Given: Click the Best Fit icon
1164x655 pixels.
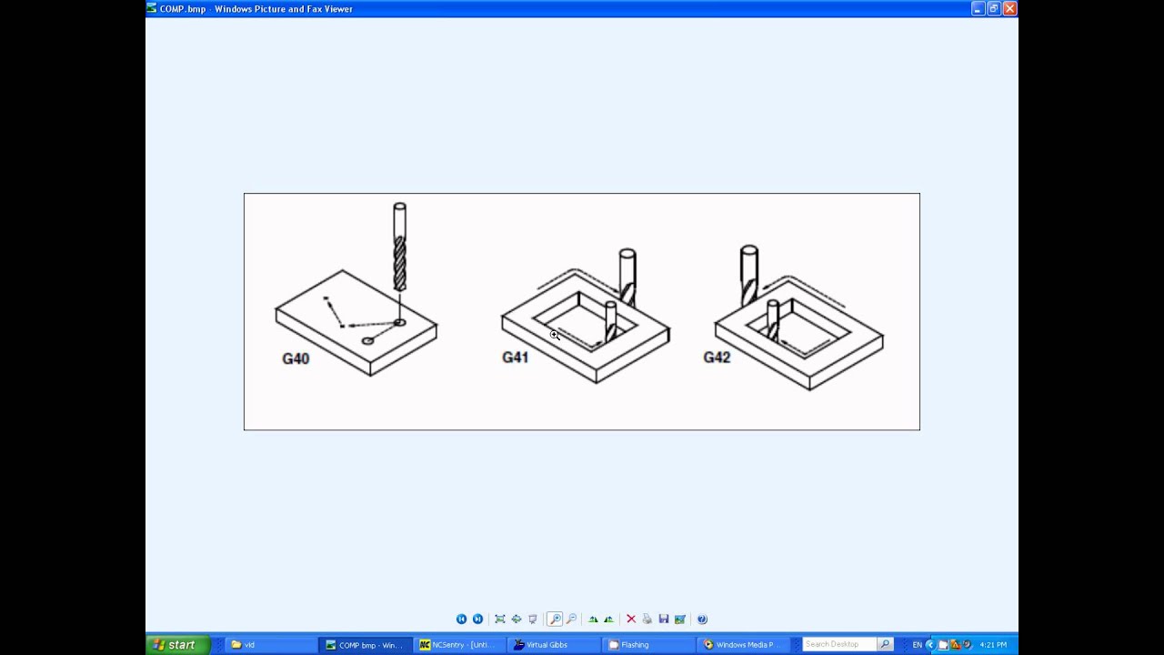Looking at the screenshot, I should [x=499, y=620].
